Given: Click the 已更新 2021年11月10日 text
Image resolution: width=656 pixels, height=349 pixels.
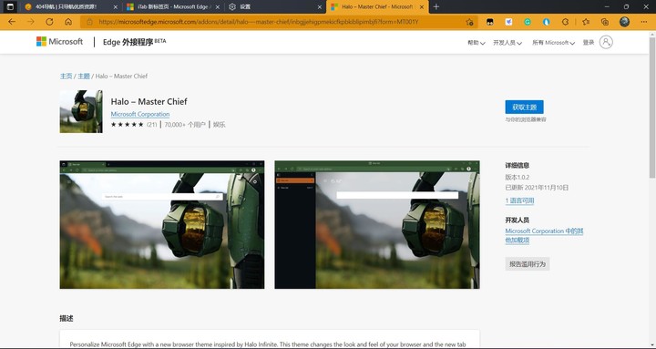Looking at the screenshot, I should click(x=537, y=188).
